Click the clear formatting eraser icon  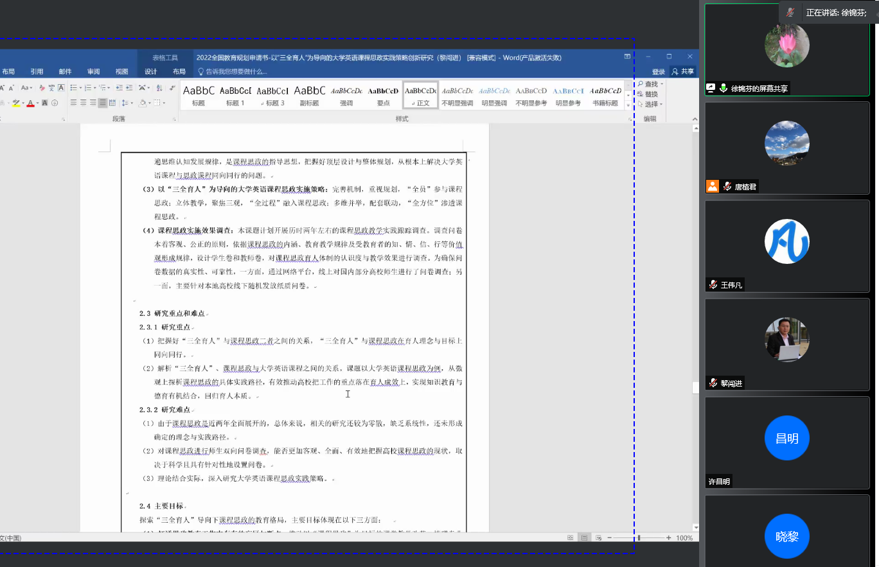(42, 87)
